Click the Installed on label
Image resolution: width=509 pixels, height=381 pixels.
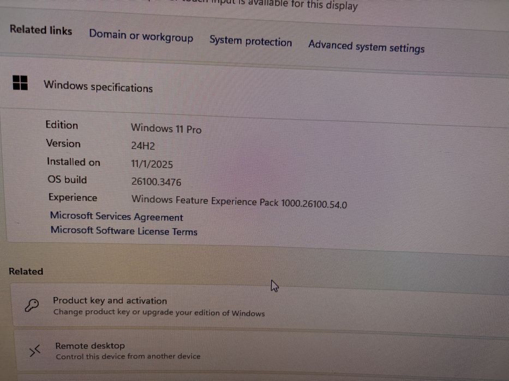click(x=73, y=161)
